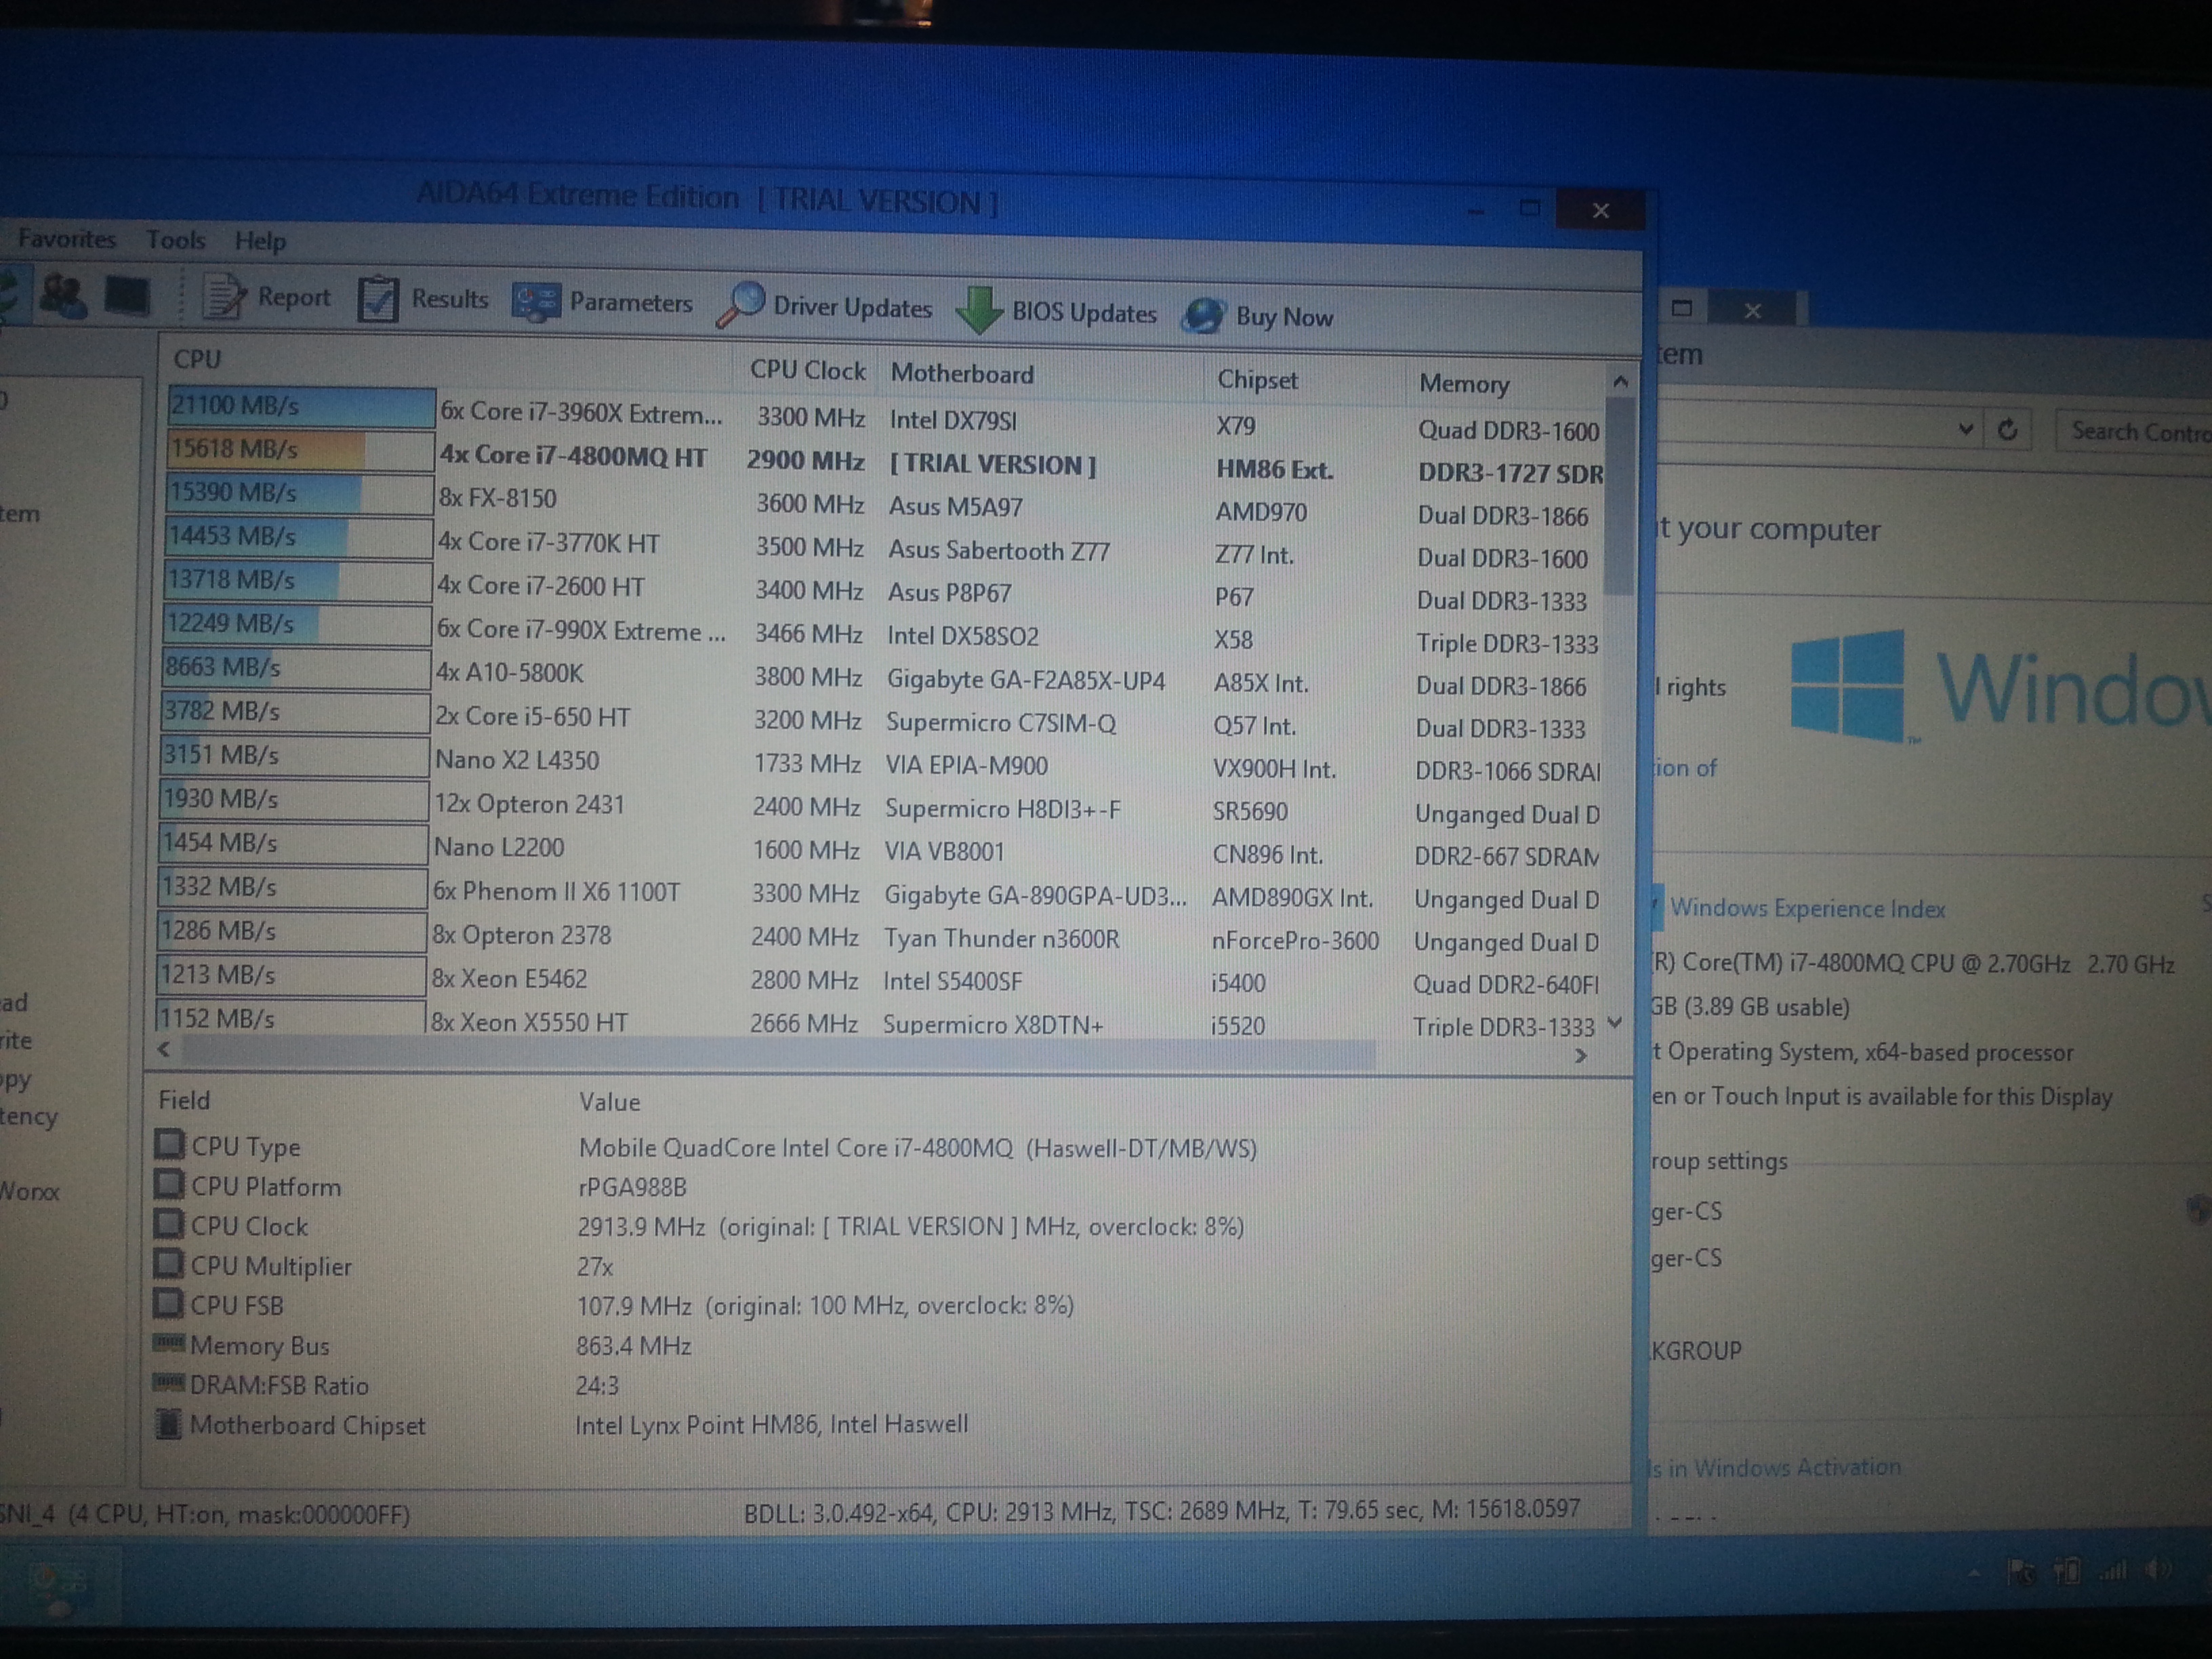2212x1659 pixels.
Task: Open Windows Experience Index link in System window
Action: 1807,908
